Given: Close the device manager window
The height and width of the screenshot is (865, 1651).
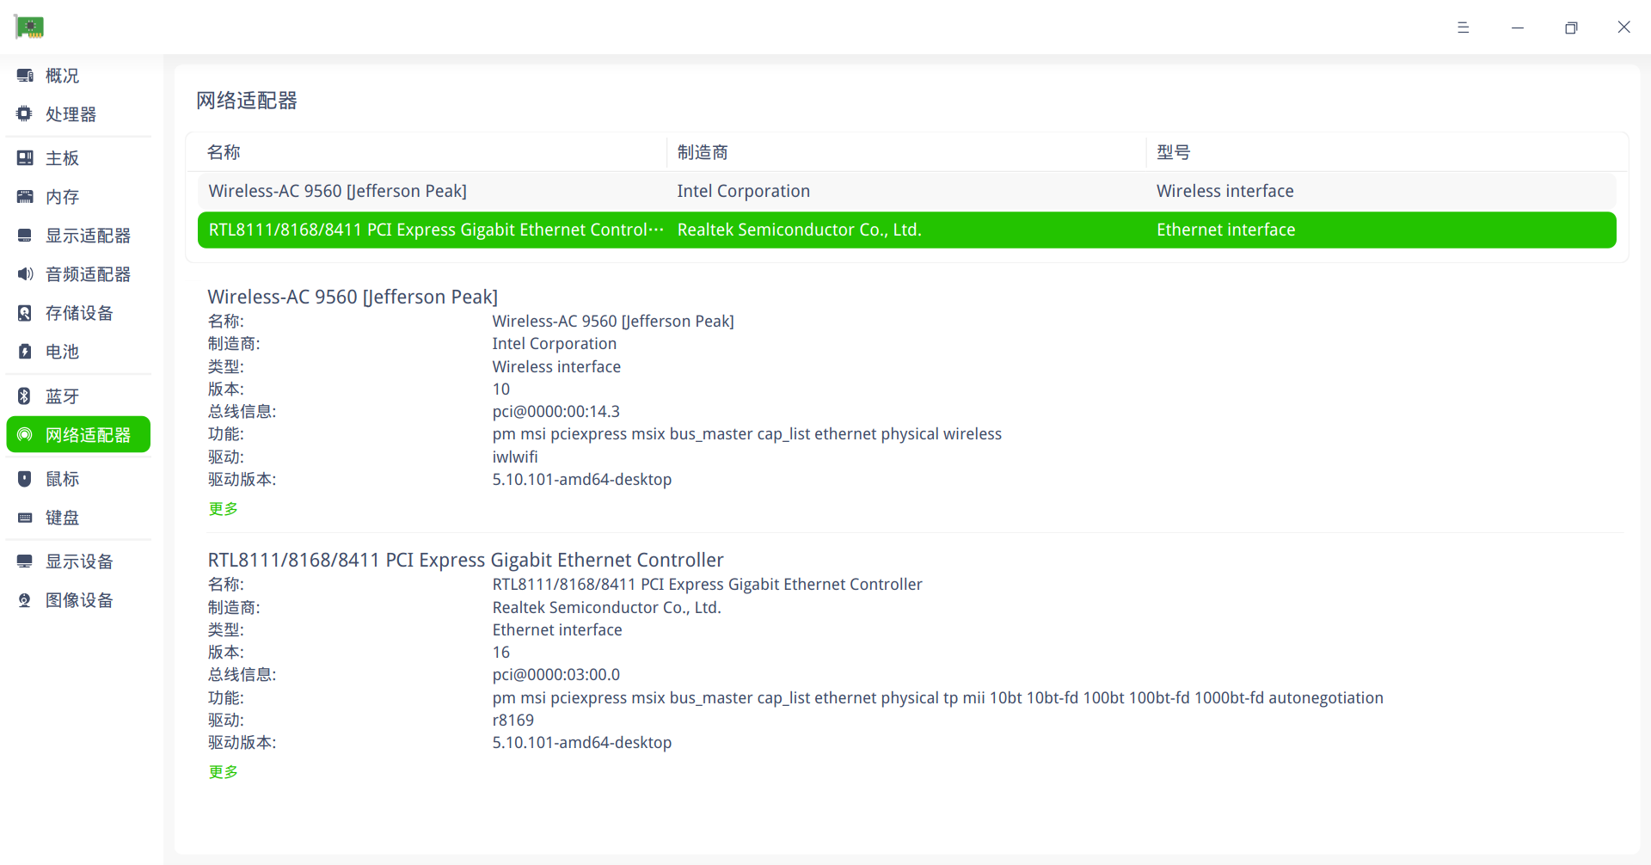Looking at the screenshot, I should [1623, 28].
